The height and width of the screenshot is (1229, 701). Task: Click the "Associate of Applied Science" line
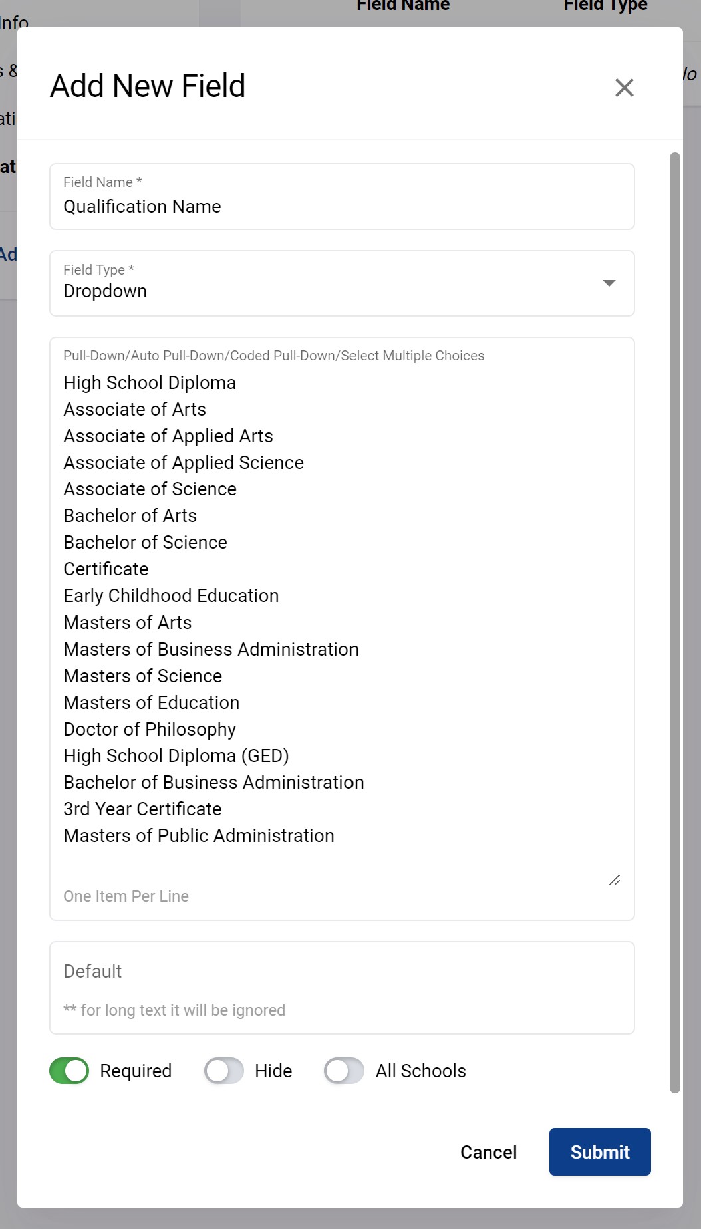pos(184,463)
